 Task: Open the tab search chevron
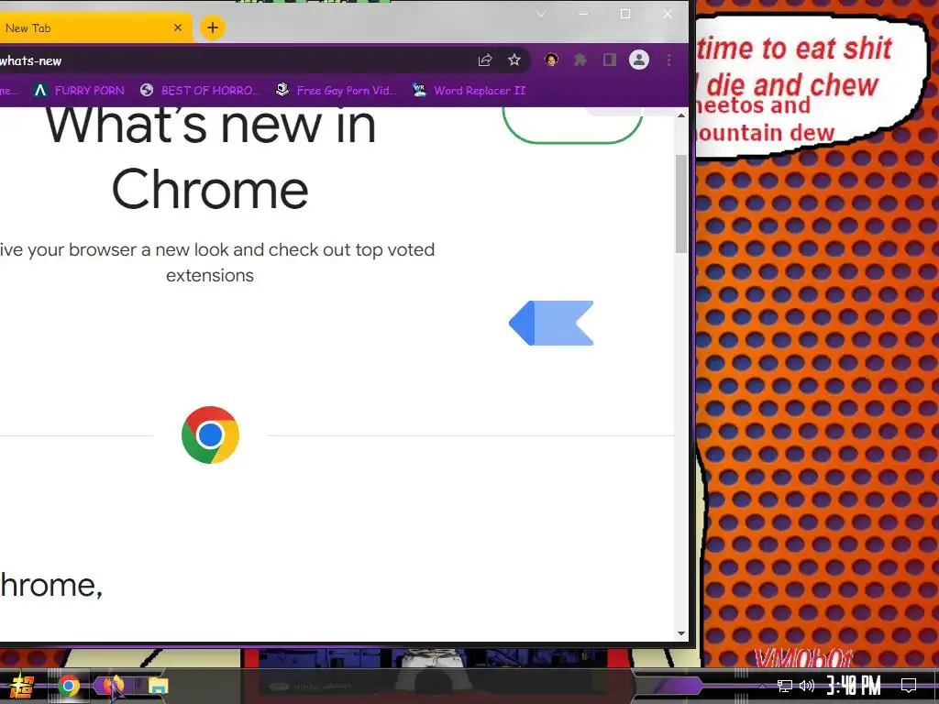pos(541,15)
